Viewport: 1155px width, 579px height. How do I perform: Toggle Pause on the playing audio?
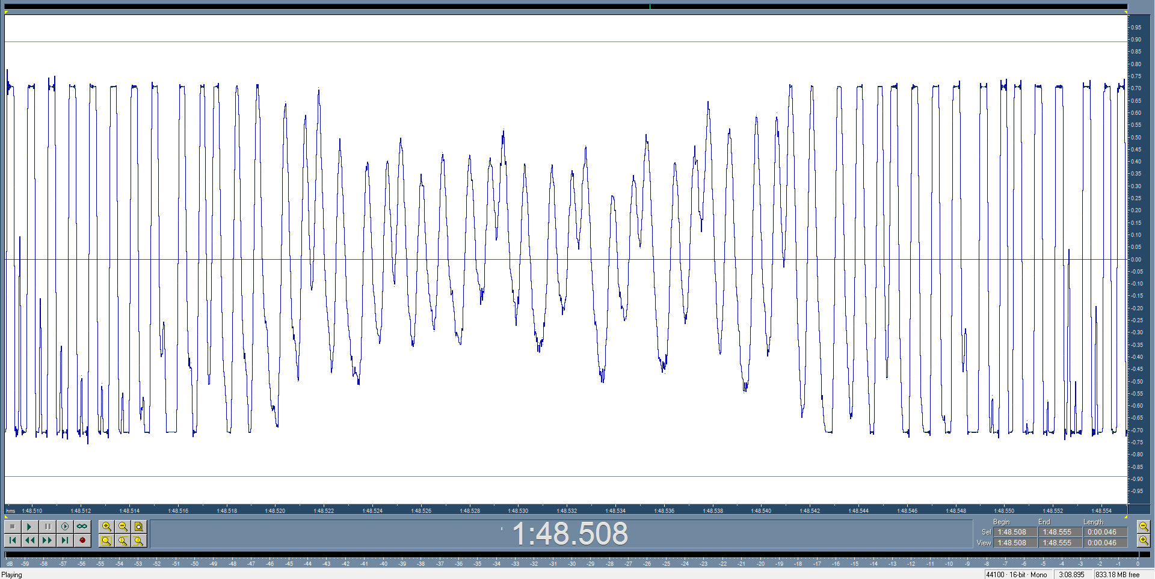pyautogui.click(x=48, y=526)
